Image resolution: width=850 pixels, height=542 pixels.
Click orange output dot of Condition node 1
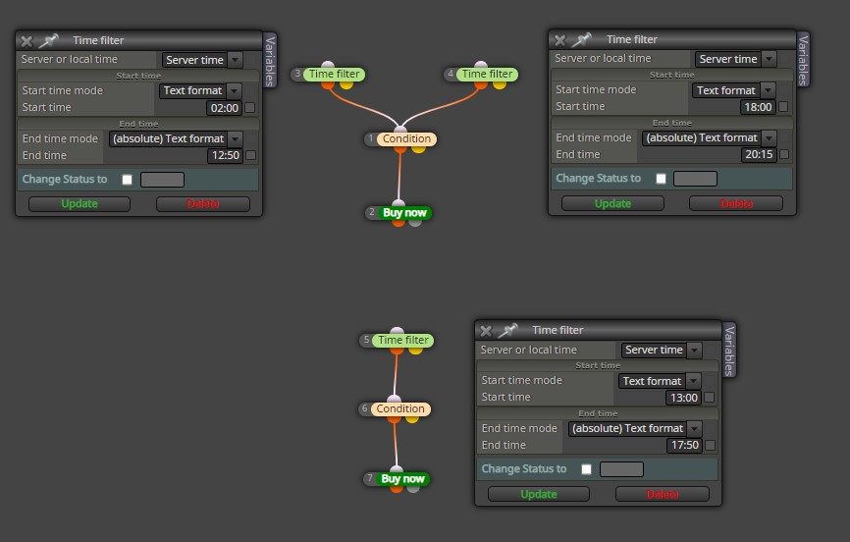(x=400, y=148)
